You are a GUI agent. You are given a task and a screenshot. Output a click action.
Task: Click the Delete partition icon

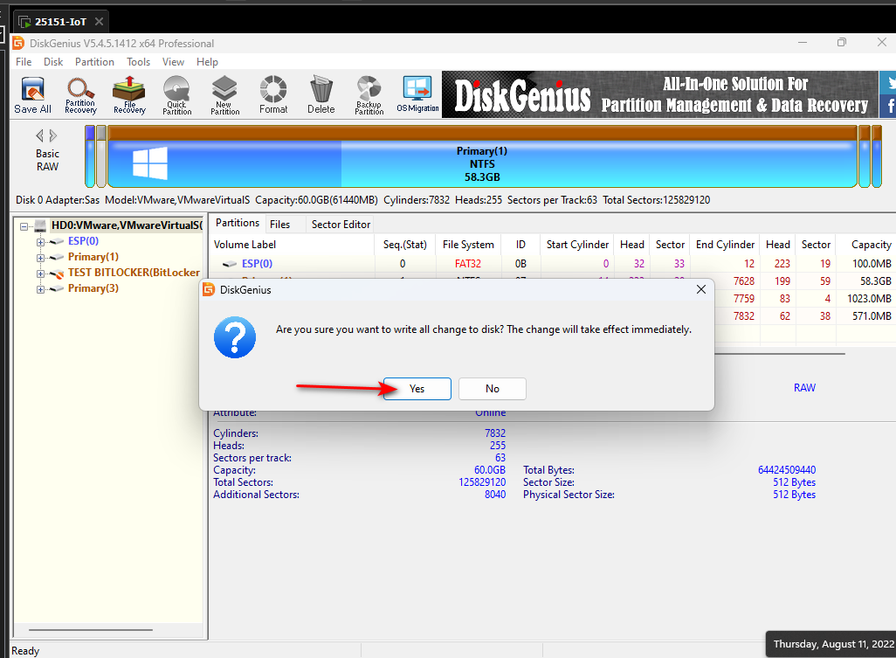(321, 95)
